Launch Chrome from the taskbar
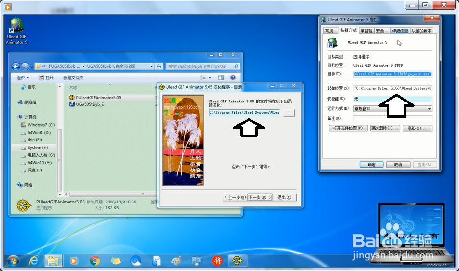Image resolution: width=459 pixels, height=271 pixels. [x=95, y=261]
